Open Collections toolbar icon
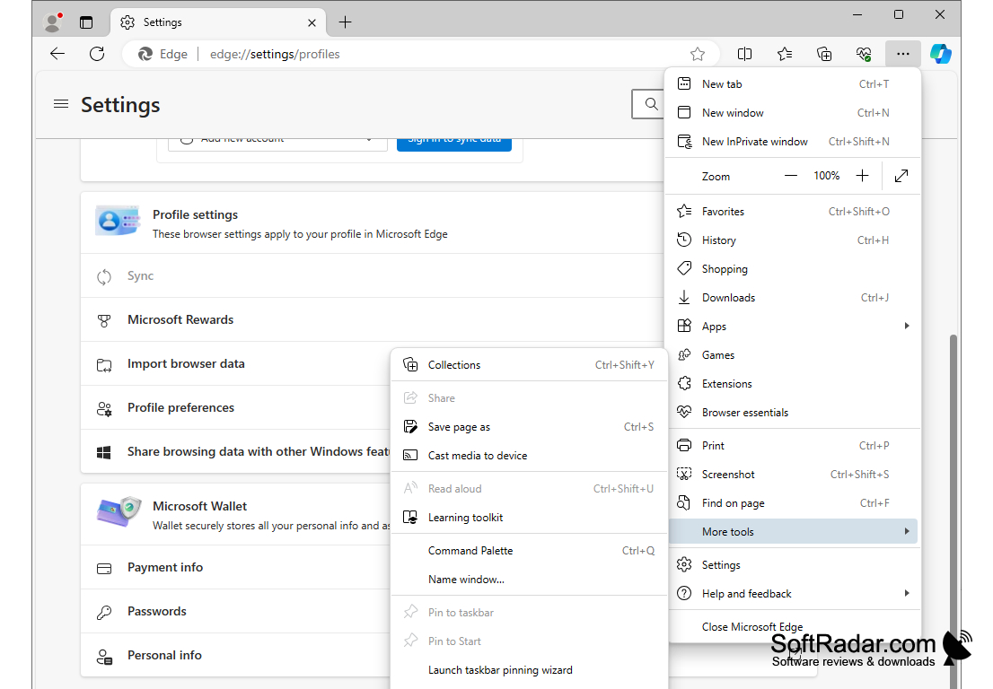Image resolution: width=993 pixels, height=689 pixels. pos(824,55)
